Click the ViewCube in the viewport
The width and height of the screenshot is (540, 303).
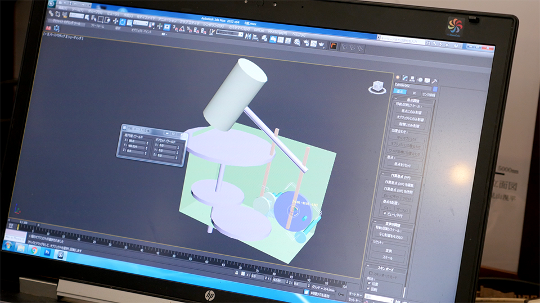click(376, 87)
